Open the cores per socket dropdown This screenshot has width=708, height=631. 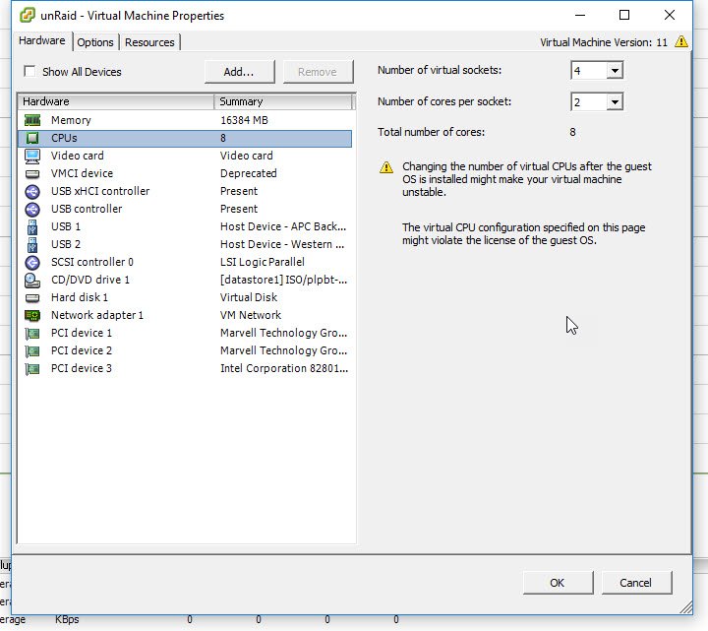(614, 101)
